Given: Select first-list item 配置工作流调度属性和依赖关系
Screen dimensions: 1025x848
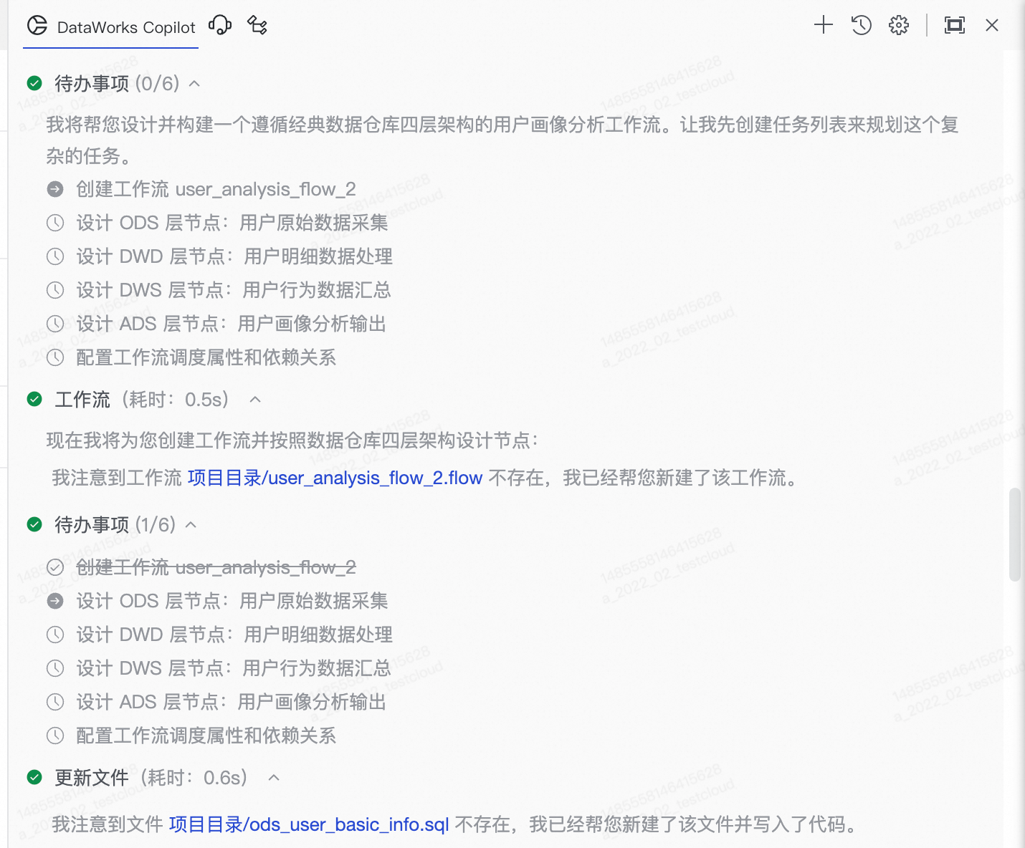Looking at the screenshot, I should click(206, 357).
